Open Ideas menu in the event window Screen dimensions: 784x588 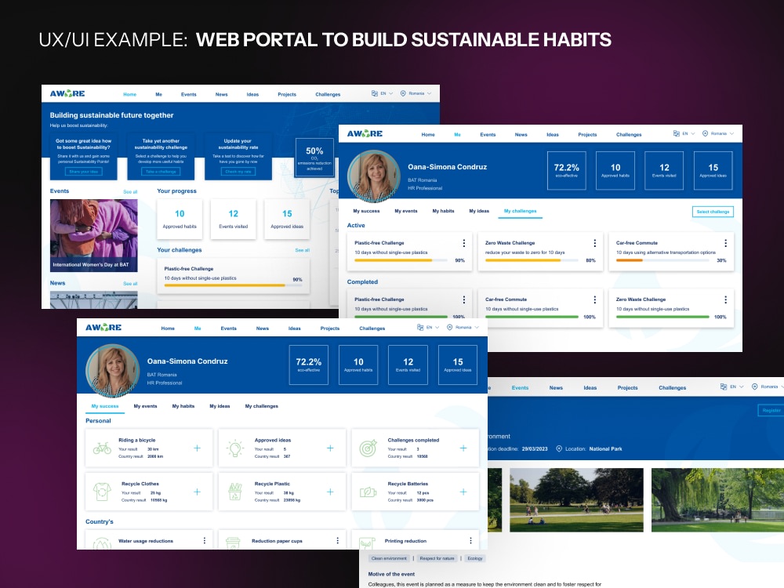pyautogui.click(x=590, y=387)
